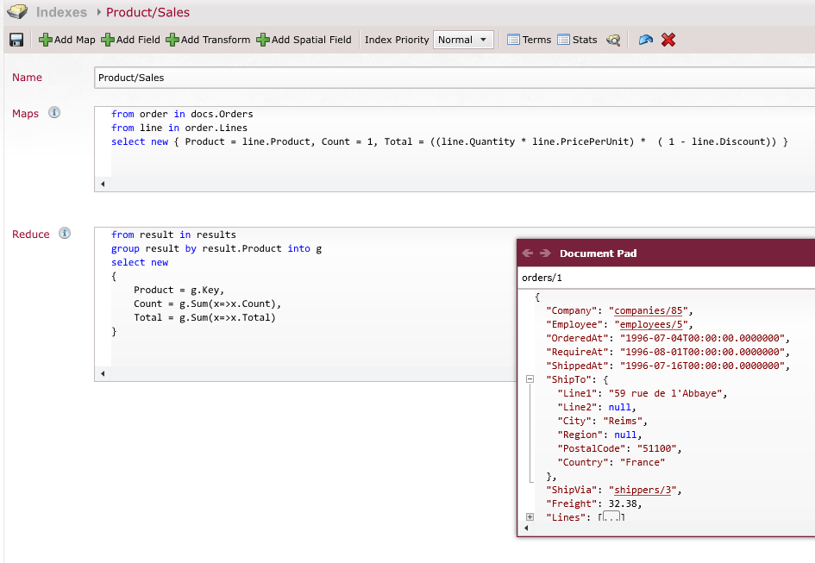
Task: Click the Save index floppy disk icon
Action: [x=16, y=40]
